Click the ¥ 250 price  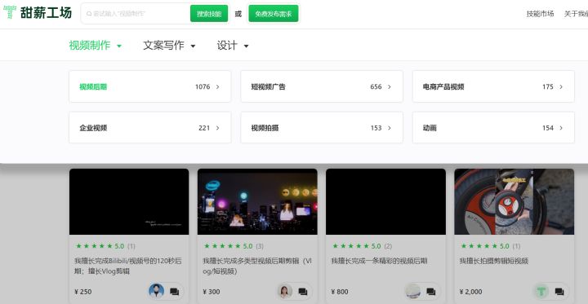coord(83,292)
